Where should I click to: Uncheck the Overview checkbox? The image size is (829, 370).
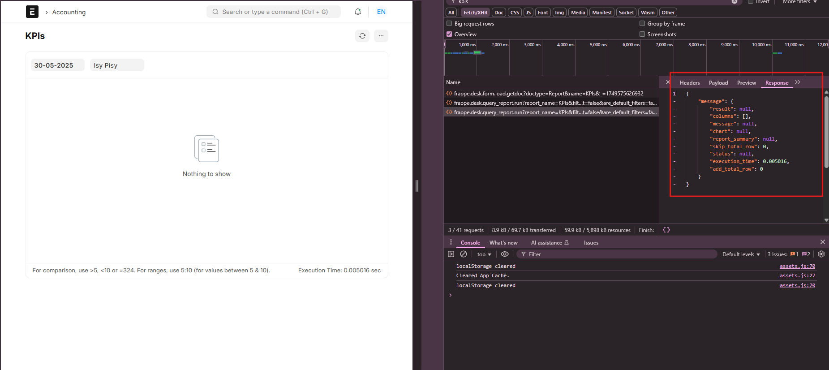click(449, 34)
